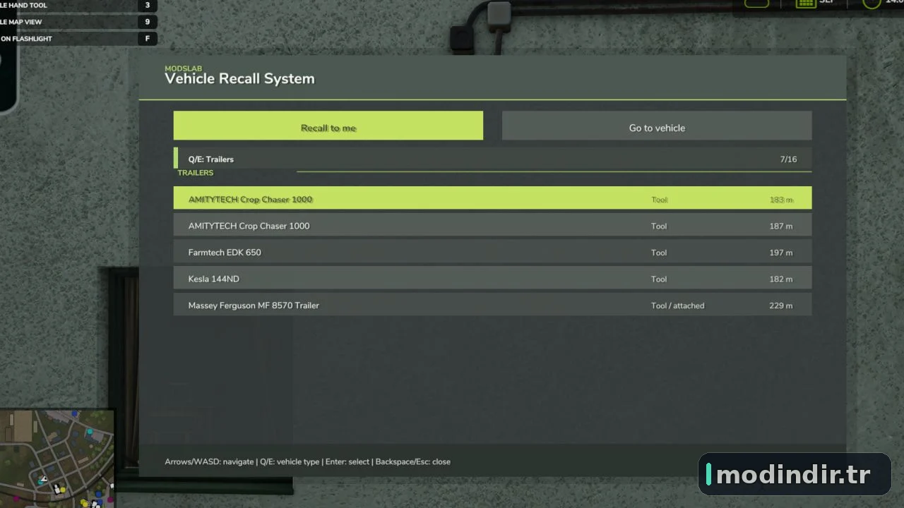The height and width of the screenshot is (508, 904).
Task: Click the hand tool key 3 badge
Action: [x=148, y=6]
